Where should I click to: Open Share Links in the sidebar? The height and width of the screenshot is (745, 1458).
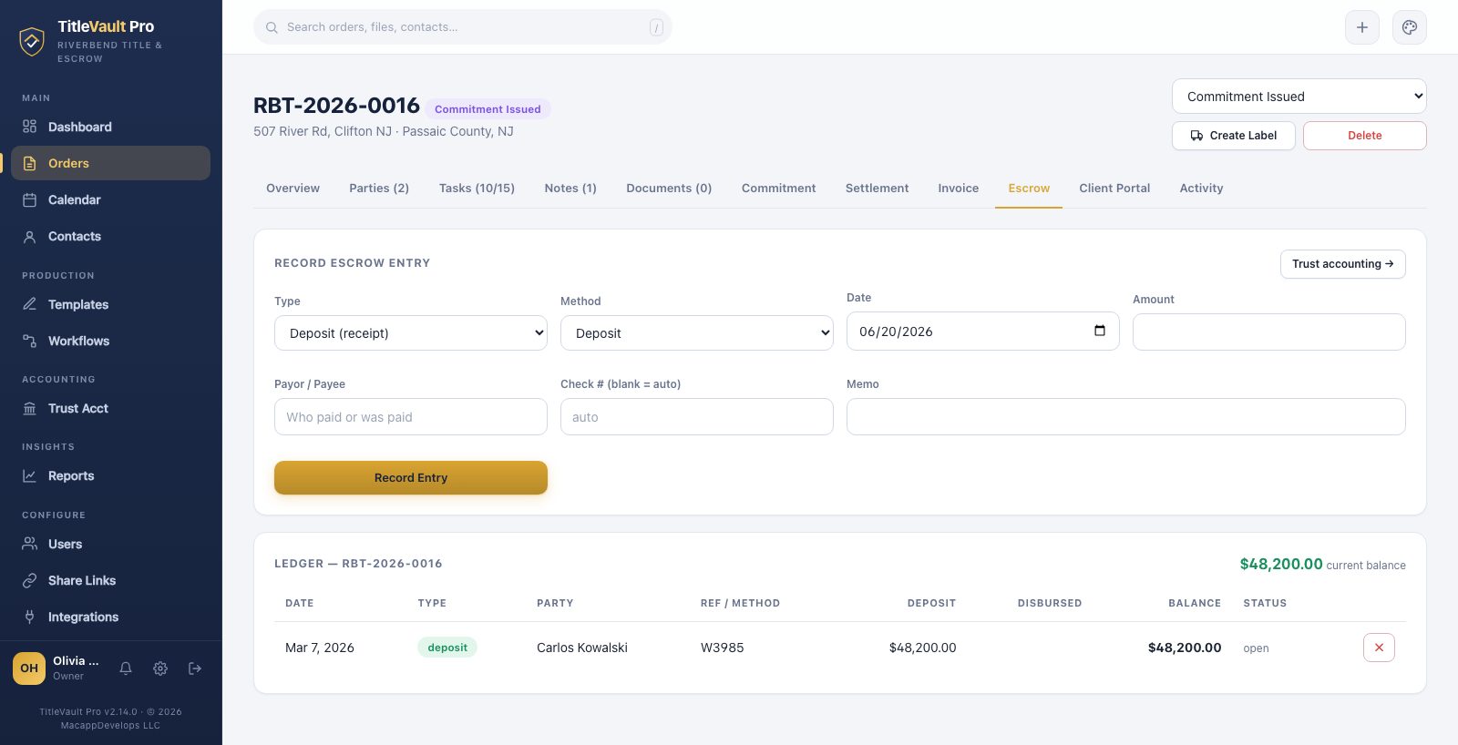(110, 580)
